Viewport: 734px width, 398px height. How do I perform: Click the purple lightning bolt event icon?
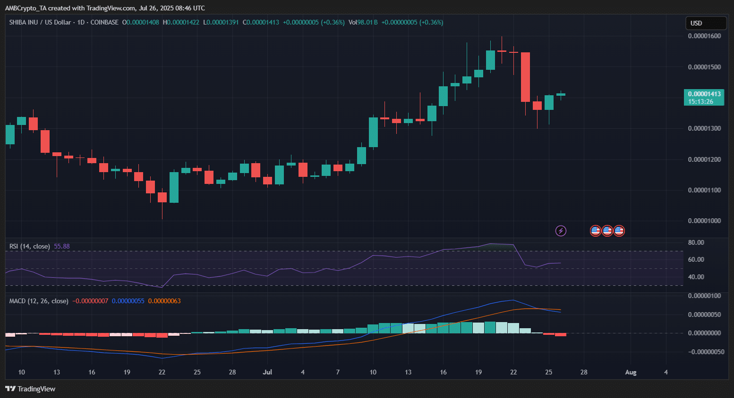point(561,231)
